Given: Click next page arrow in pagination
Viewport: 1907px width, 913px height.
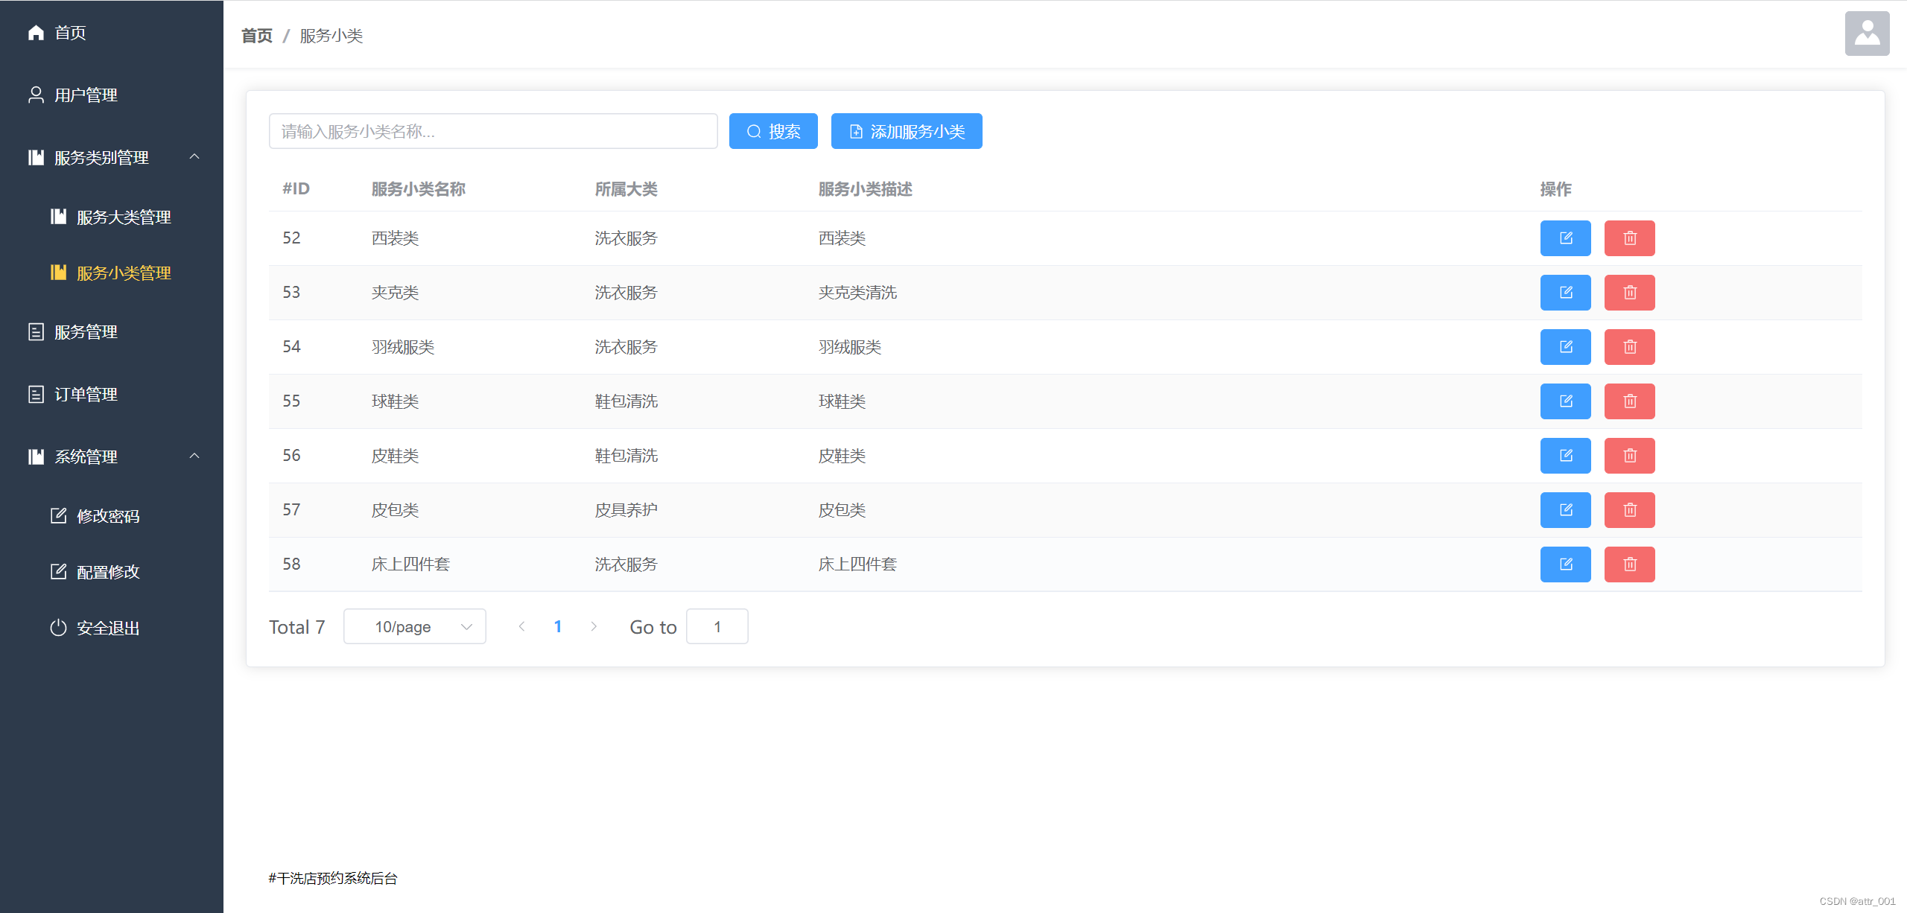Looking at the screenshot, I should click(x=594, y=627).
